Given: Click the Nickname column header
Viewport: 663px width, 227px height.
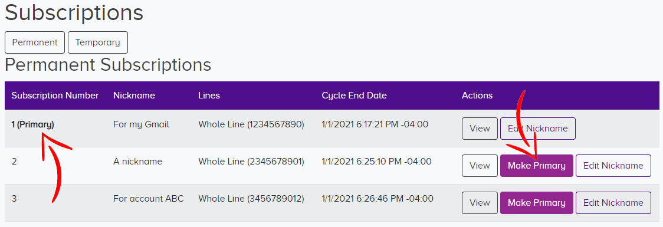Looking at the screenshot, I should (134, 96).
